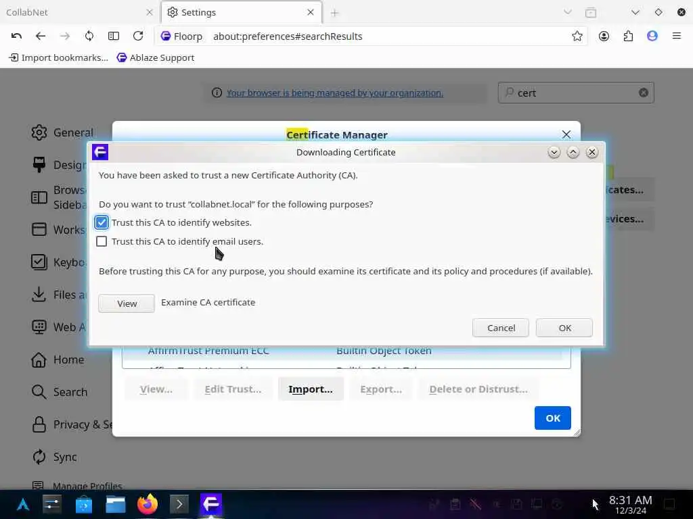The image size is (693, 519).
Task: Click View to examine the CA certificate
Action: coord(127,303)
